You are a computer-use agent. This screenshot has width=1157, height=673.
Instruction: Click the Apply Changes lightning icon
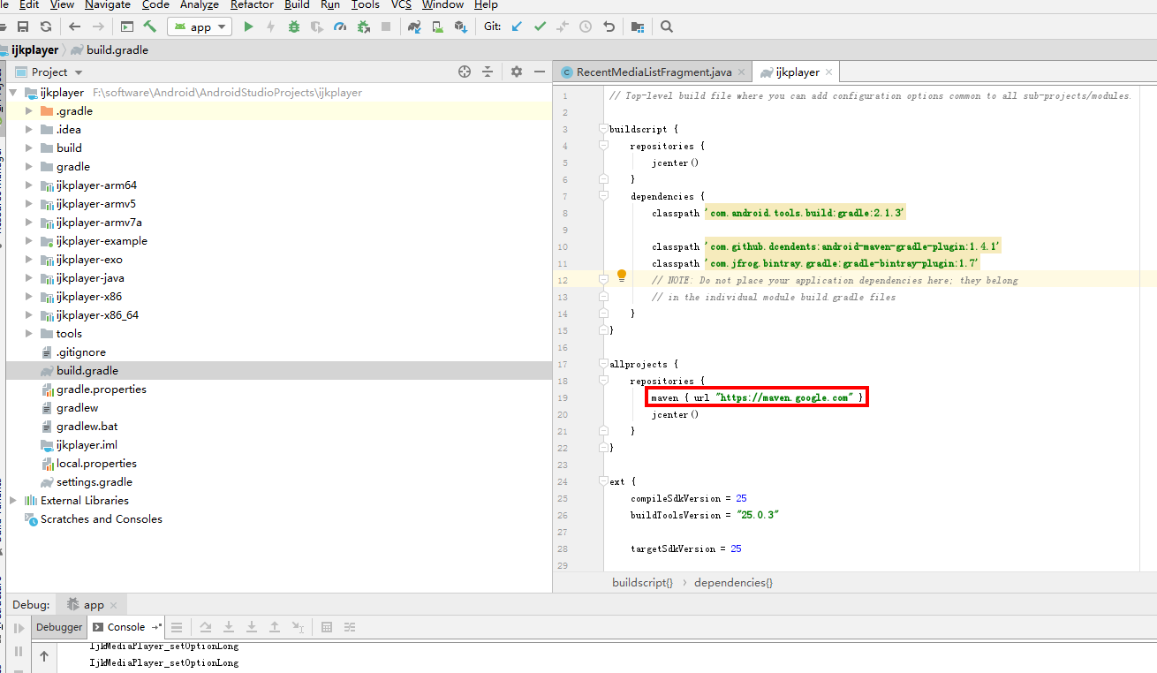pyautogui.click(x=270, y=27)
